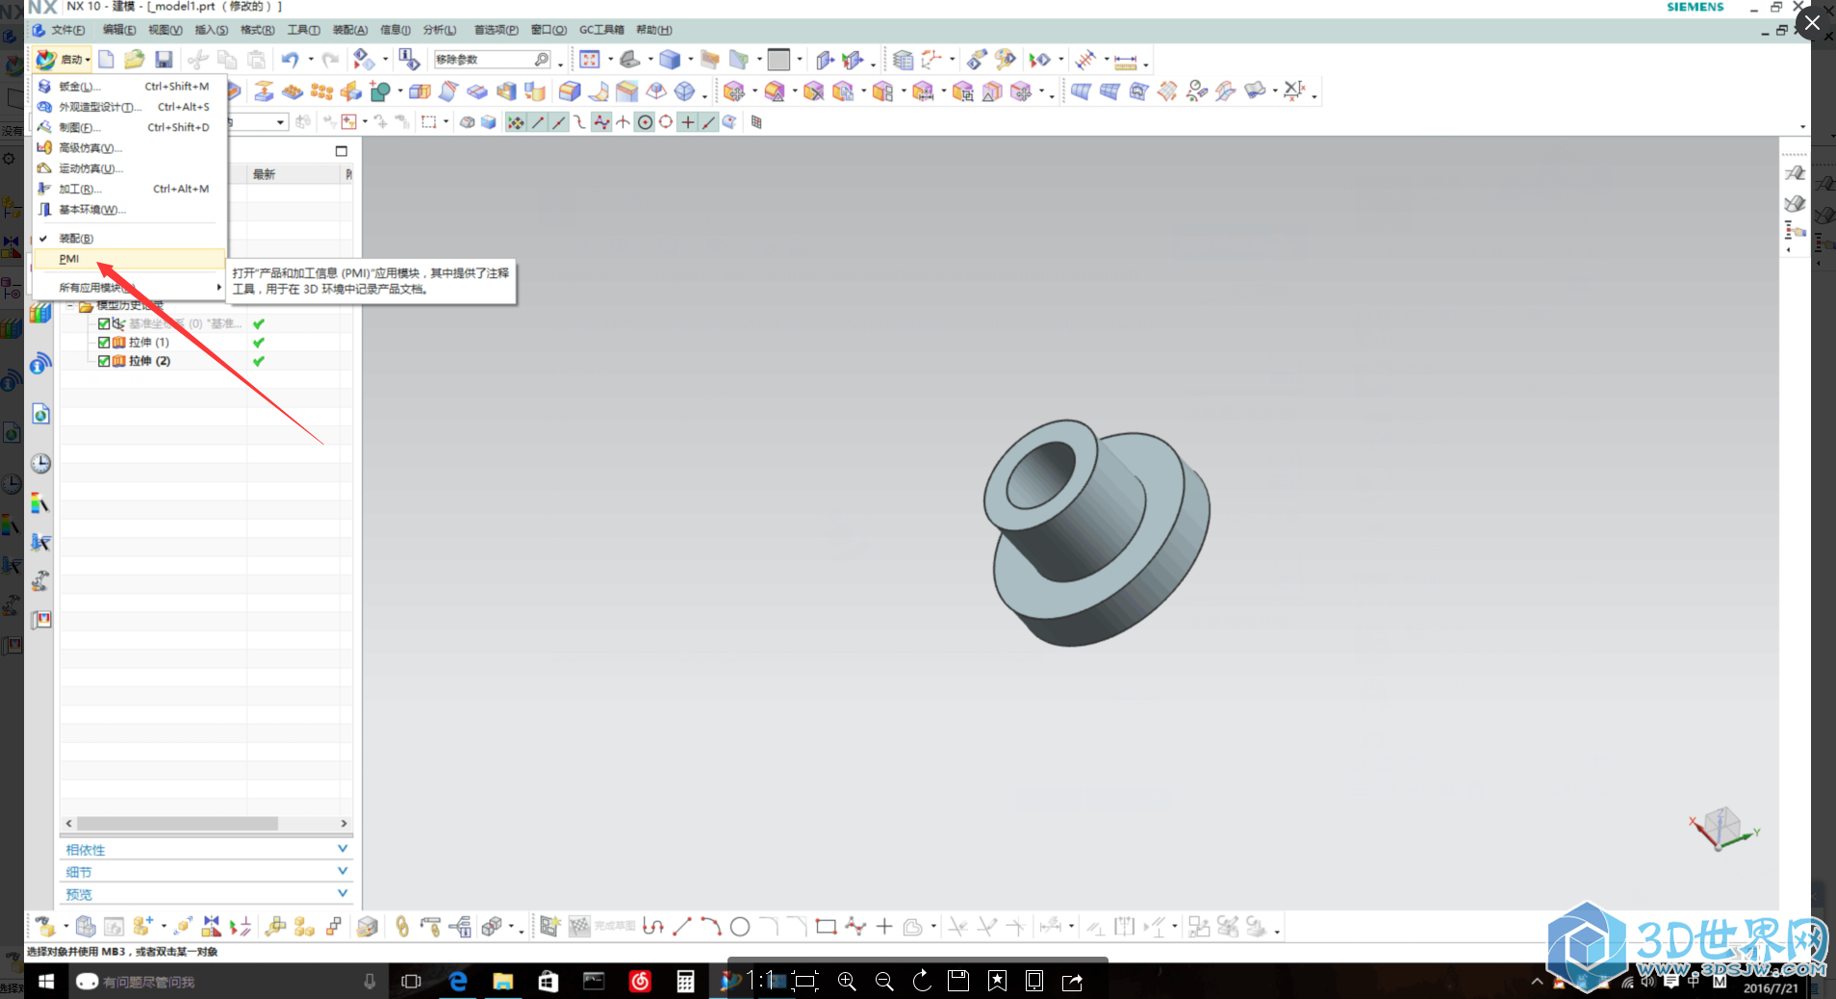The height and width of the screenshot is (999, 1836).
Task: Click the Rectangle sketch tool icon
Action: 826,927
